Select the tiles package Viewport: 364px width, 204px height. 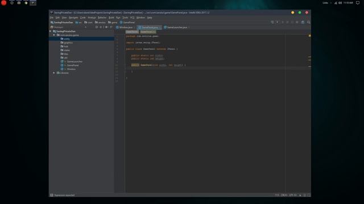[64, 54]
